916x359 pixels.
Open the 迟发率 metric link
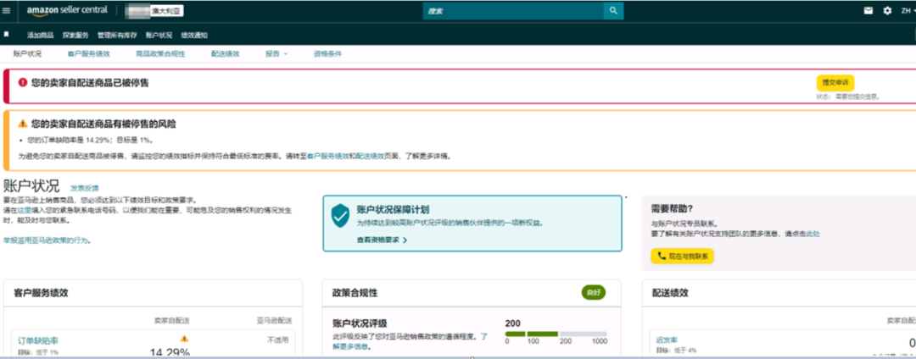coord(666,340)
